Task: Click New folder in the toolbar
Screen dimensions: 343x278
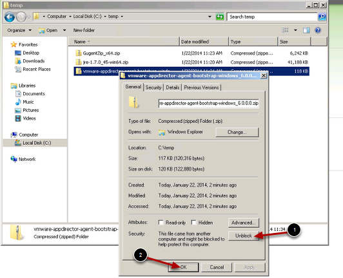Action: pos(84,30)
